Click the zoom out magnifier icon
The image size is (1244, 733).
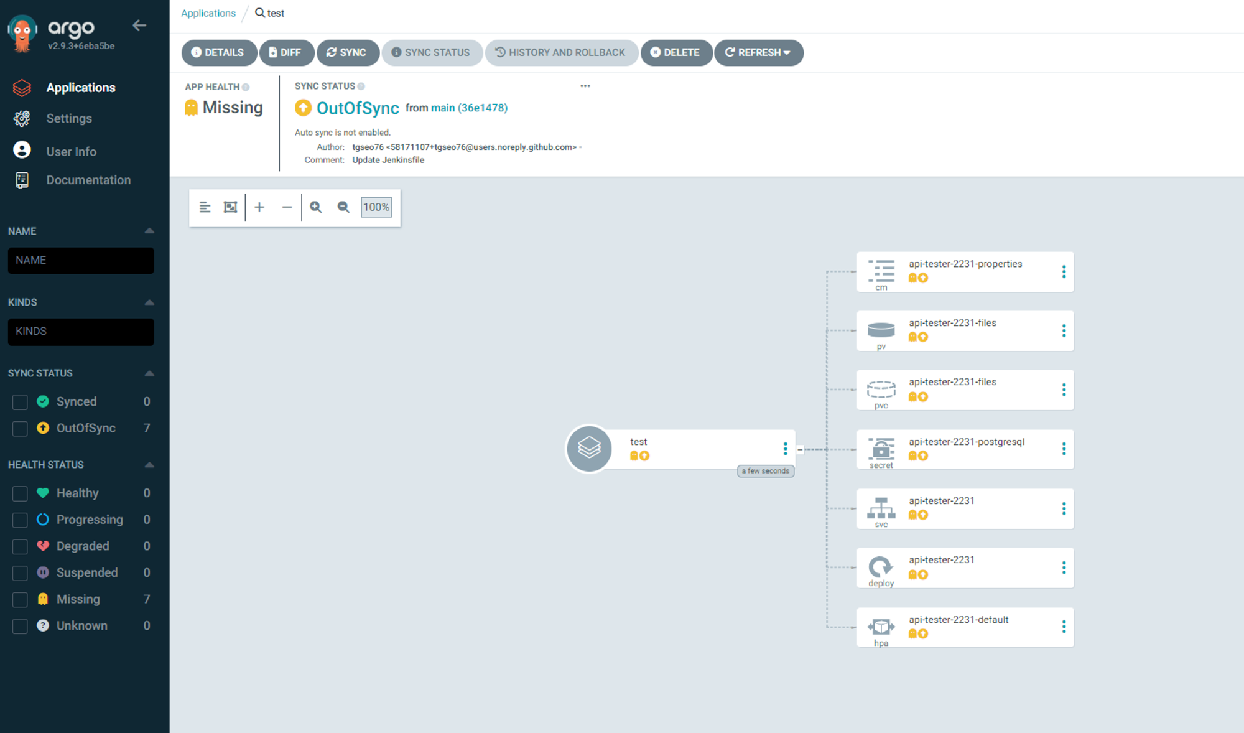343,207
